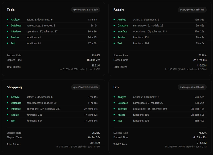Click green dot next to Erp's Realize
Image resolution: width=213 pixels, height=155 pixels.
pyautogui.click(x=114, y=115)
